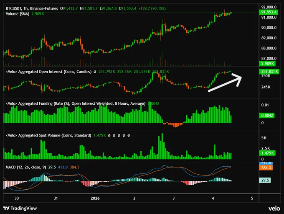Click the 245K open interest axis label
Screen dimensions: 284x214
tap(266, 87)
